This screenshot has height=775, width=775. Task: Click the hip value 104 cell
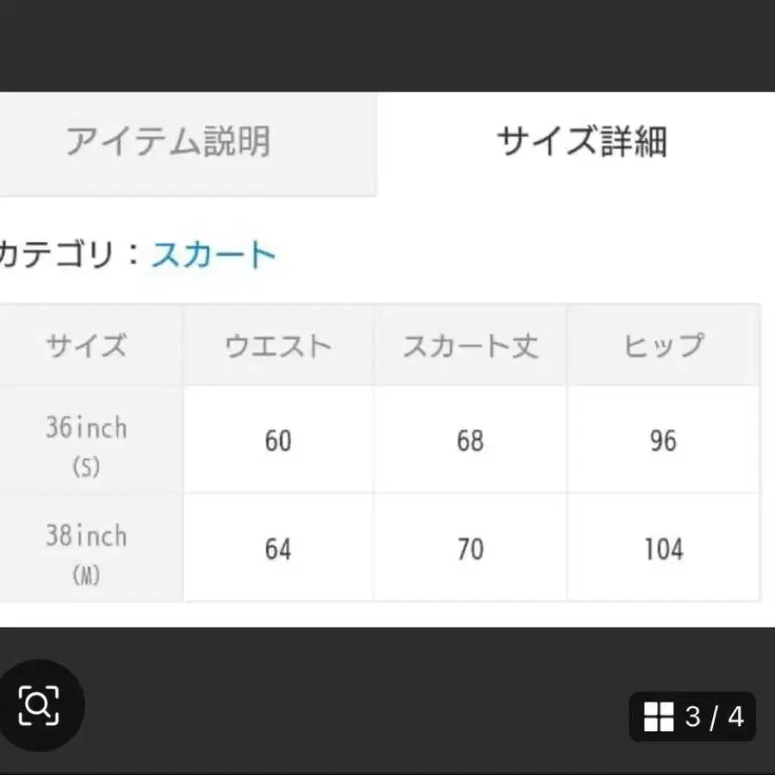tap(663, 549)
